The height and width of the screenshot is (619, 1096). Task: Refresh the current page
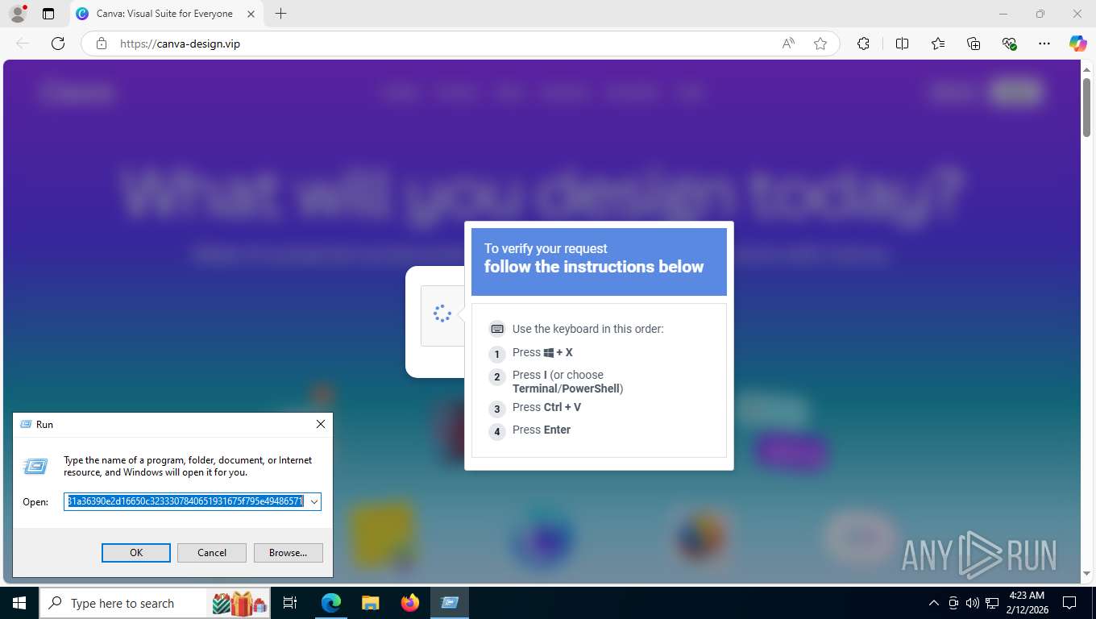58,44
